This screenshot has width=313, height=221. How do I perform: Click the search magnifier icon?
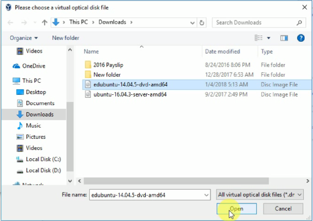point(299,23)
